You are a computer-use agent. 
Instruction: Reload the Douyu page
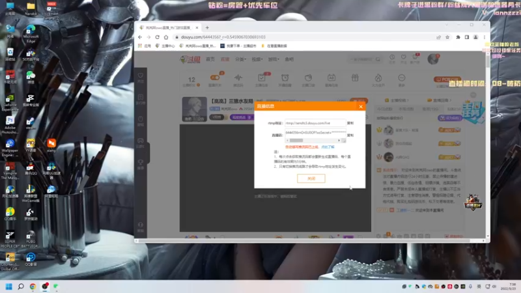(157, 37)
